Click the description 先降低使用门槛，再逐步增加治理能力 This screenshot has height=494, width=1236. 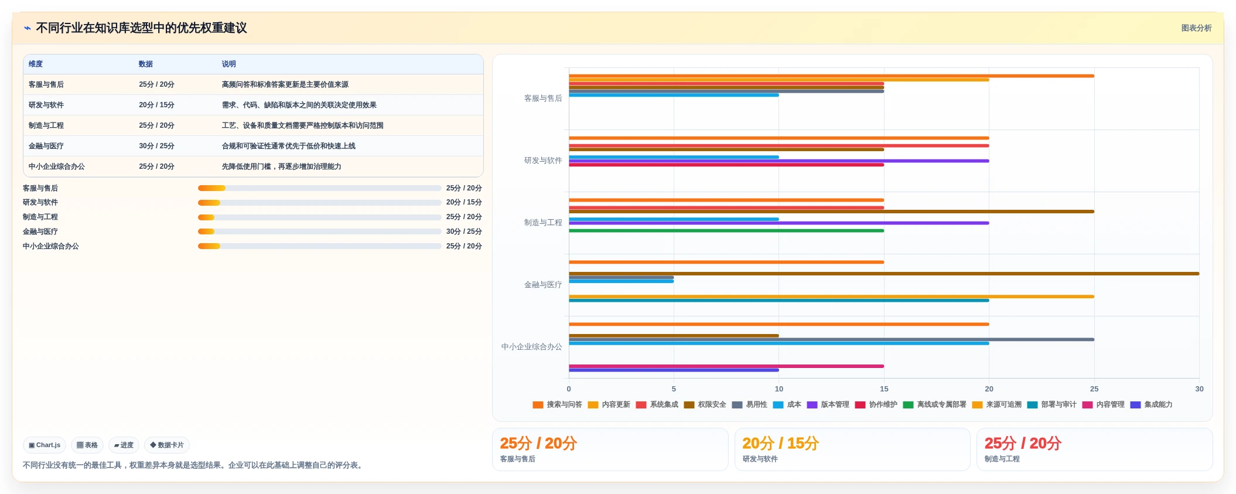click(282, 166)
